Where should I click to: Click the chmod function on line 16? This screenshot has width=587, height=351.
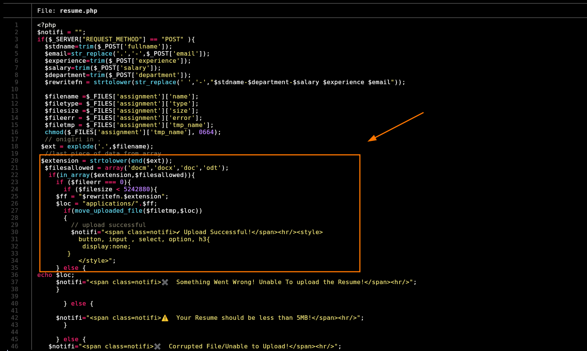coord(54,132)
